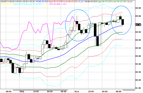Click the 92.60 price axis label
Screen dimensions: 143x93
tap(138, 56)
